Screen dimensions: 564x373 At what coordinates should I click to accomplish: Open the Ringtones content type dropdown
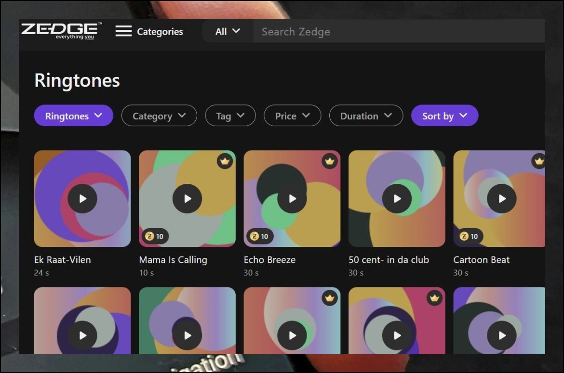pyautogui.click(x=73, y=116)
